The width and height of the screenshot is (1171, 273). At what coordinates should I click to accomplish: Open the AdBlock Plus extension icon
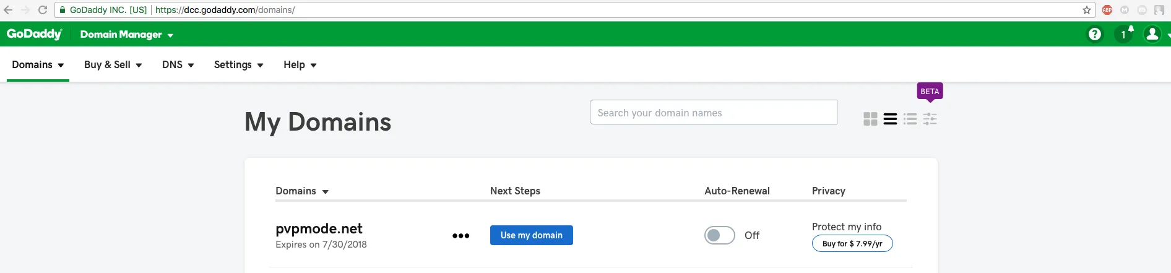pos(1107,10)
